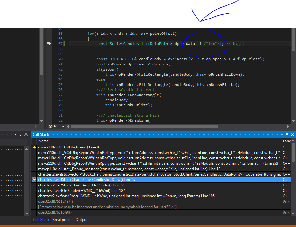Click the Lang column header
Image resolution: width=296 pixels, height=227 pixels.
coord(286,141)
